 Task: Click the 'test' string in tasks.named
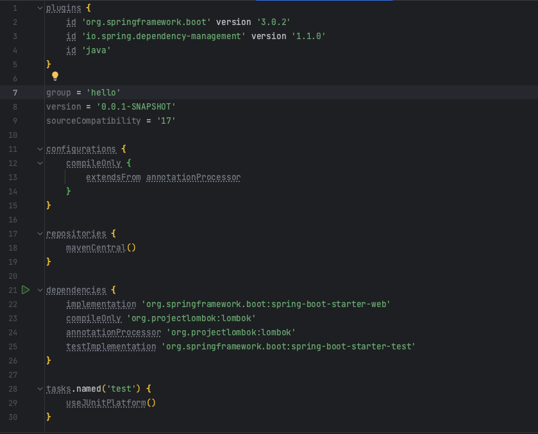click(x=121, y=388)
